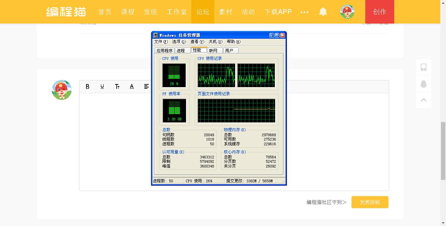Screen dimensions: 446x226
Task: Click the 页面文件使用记录 graph
Action: 236,111
